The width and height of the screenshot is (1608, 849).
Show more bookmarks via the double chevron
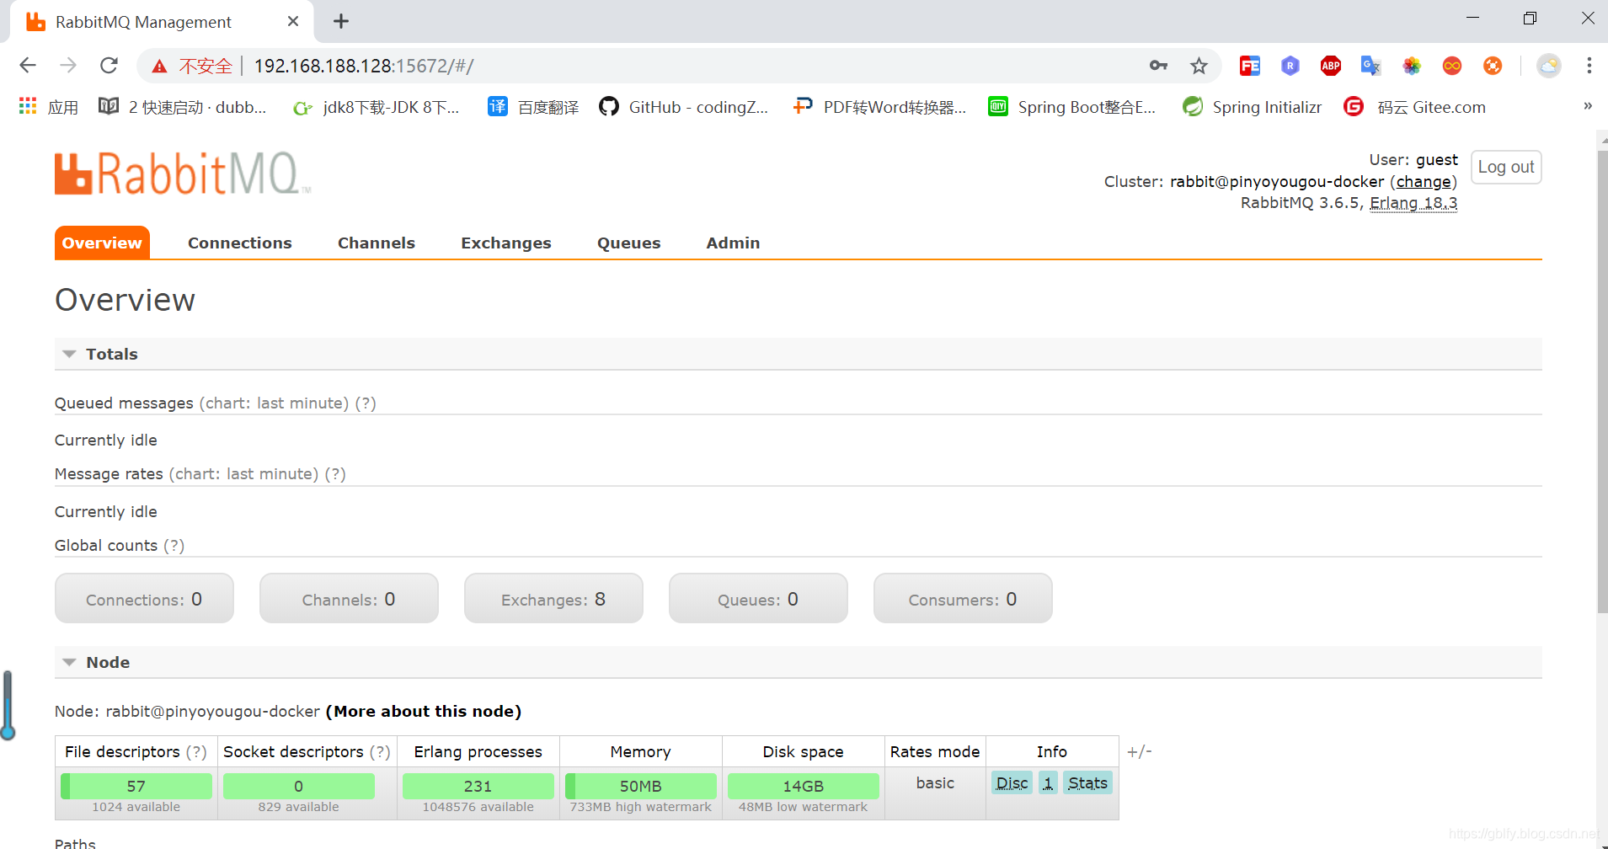pos(1588,106)
